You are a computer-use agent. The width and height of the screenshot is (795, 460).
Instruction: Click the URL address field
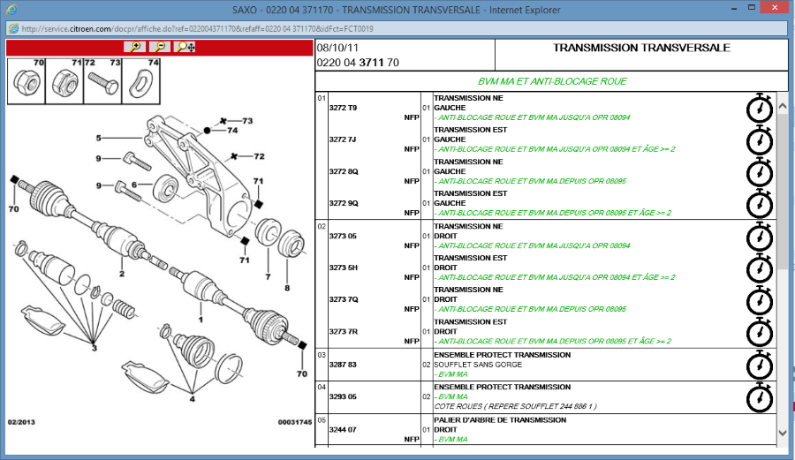point(396,29)
